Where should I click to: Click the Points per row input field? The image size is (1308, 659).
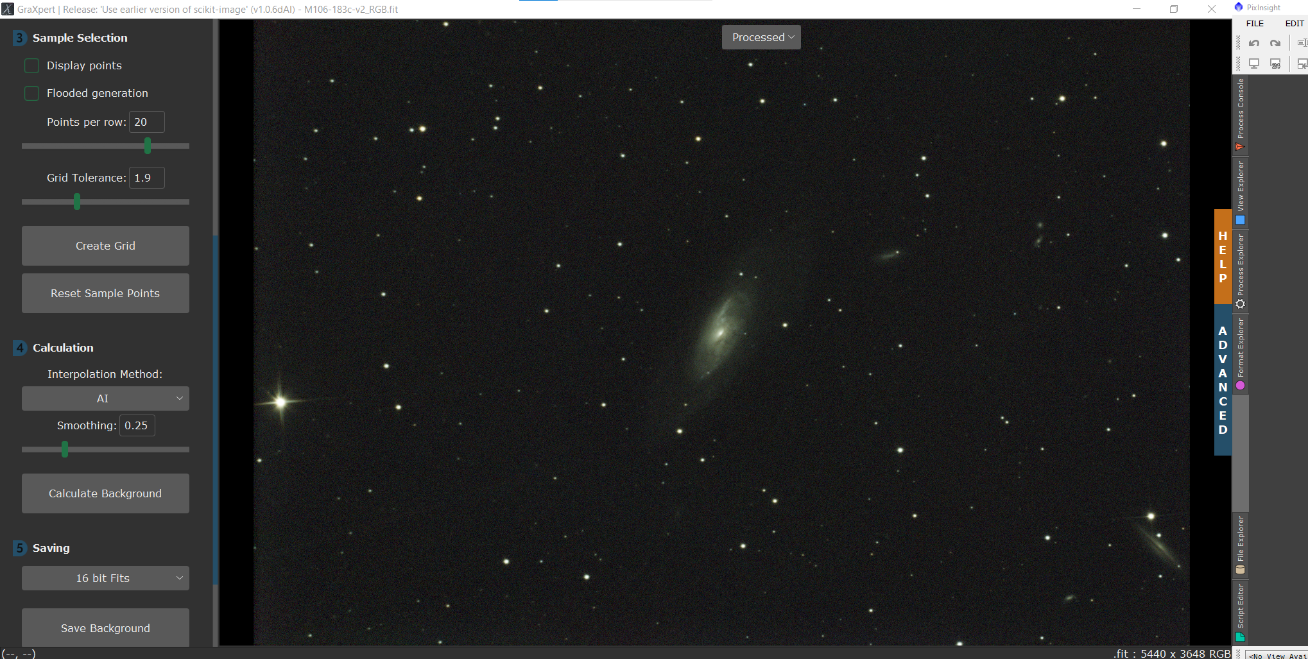tap(147, 122)
